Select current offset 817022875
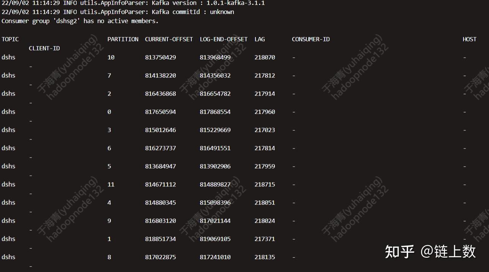This screenshot has width=489, height=272. tap(161, 257)
